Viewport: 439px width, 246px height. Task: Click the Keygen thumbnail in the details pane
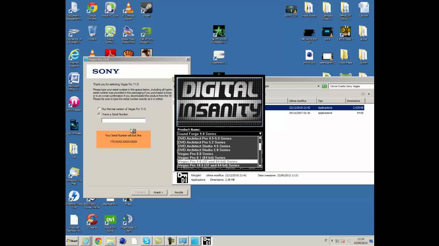(x=182, y=178)
